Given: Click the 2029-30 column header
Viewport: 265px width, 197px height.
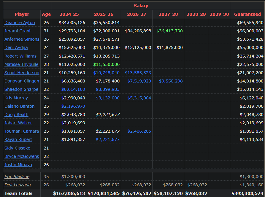Looking at the screenshot, I should tap(219, 14).
